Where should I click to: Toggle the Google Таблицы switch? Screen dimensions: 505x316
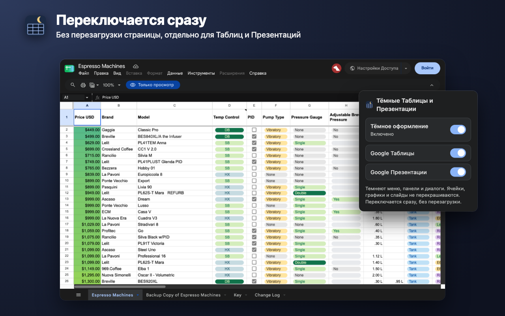pyautogui.click(x=458, y=153)
